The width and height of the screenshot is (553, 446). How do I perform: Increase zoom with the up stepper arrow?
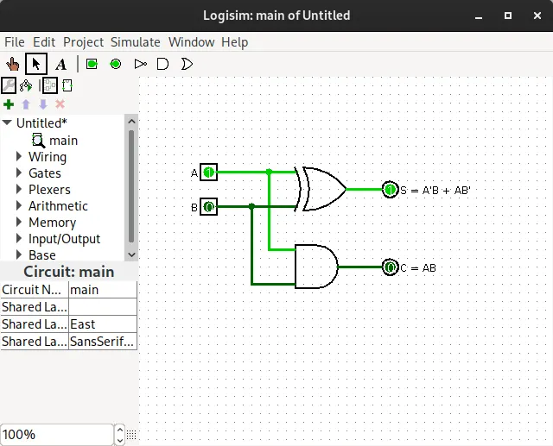click(x=120, y=430)
